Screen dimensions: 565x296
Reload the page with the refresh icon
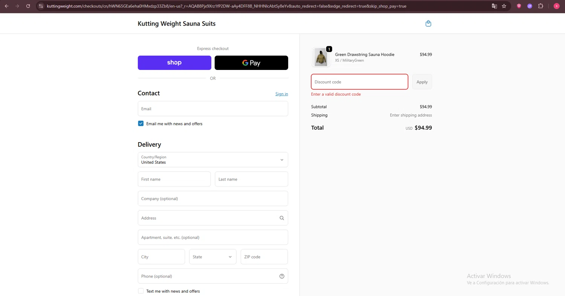click(x=28, y=6)
